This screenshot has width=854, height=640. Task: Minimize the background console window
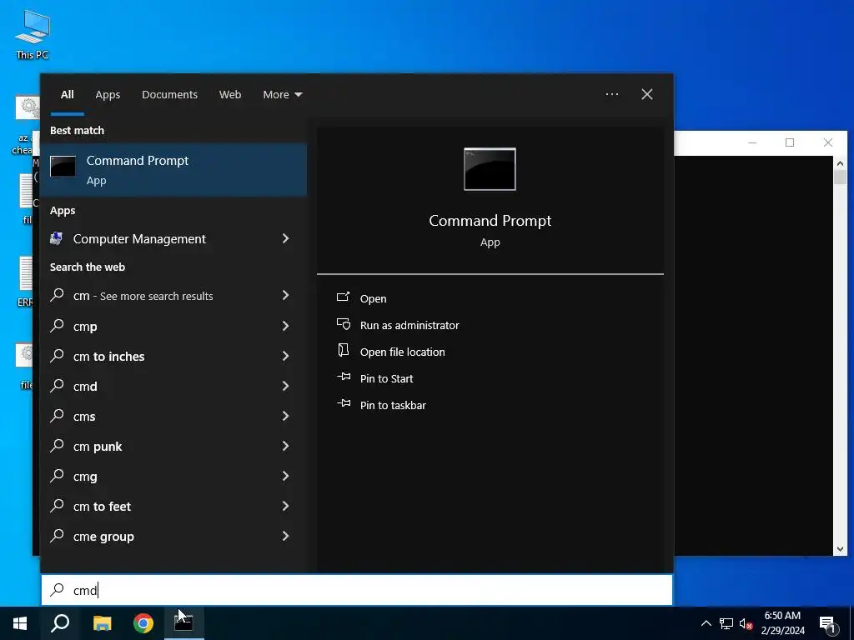[x=752, y=142]
